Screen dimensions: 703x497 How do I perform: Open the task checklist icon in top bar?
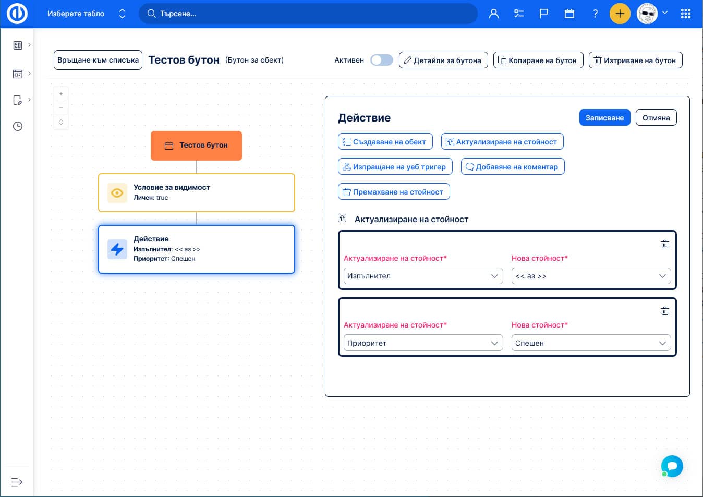point(519,14)
